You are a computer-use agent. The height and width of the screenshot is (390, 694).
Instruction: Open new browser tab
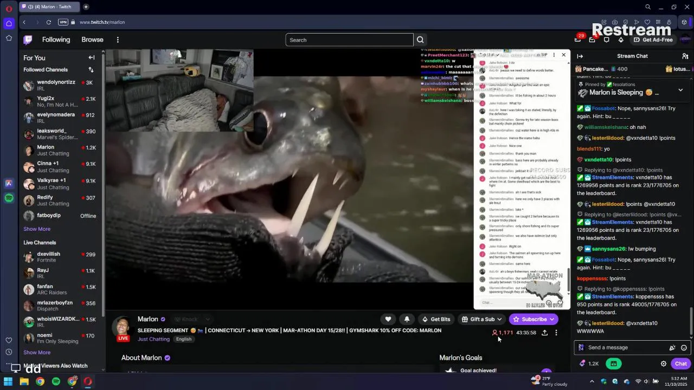click(86, 7)
